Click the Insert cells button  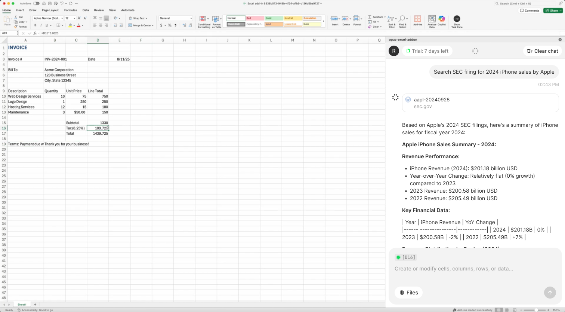[x=335, y=21]
